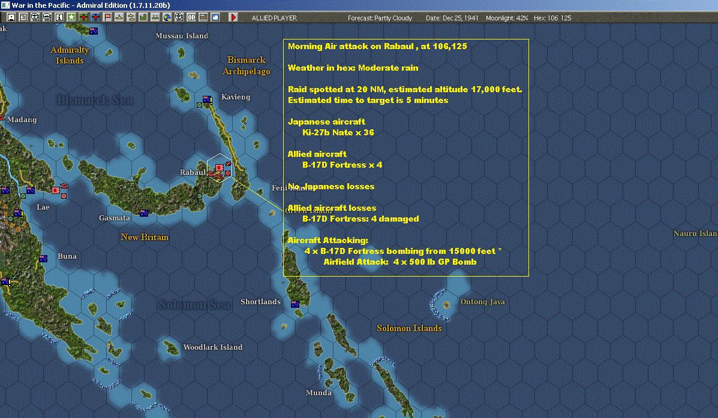Viewport: 718px width, 418px height.
Task: Click the Ontong Java atoll hex
Action: [446, 305]
